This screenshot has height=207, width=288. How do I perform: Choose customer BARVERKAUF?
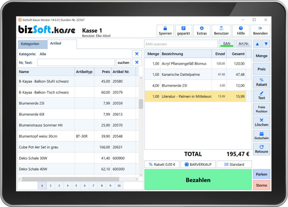[x=198, y=164]
